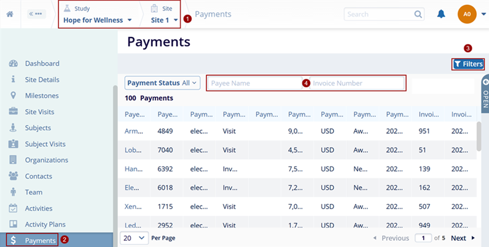Screen dimensions: 489x247
Task: Click the search magnifier icon
Action: (x=418, y=14)
